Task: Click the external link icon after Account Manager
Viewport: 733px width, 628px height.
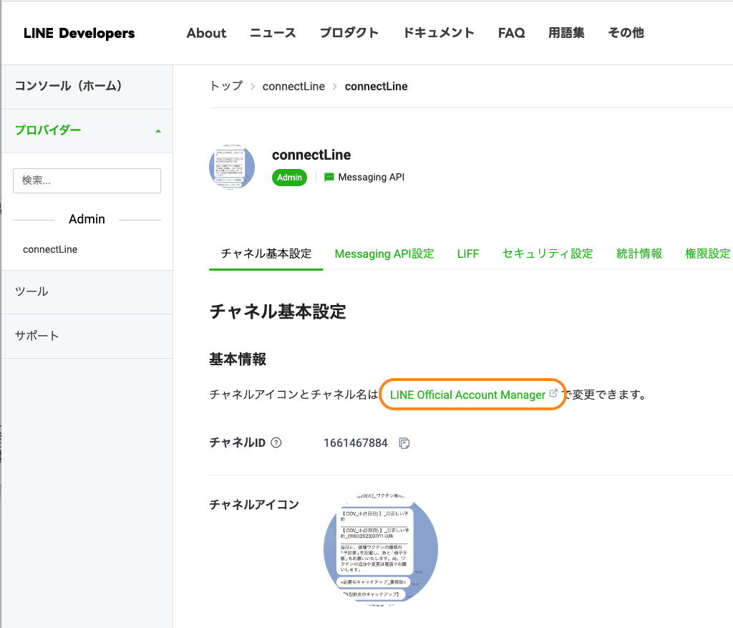Action: coord(553,393)
